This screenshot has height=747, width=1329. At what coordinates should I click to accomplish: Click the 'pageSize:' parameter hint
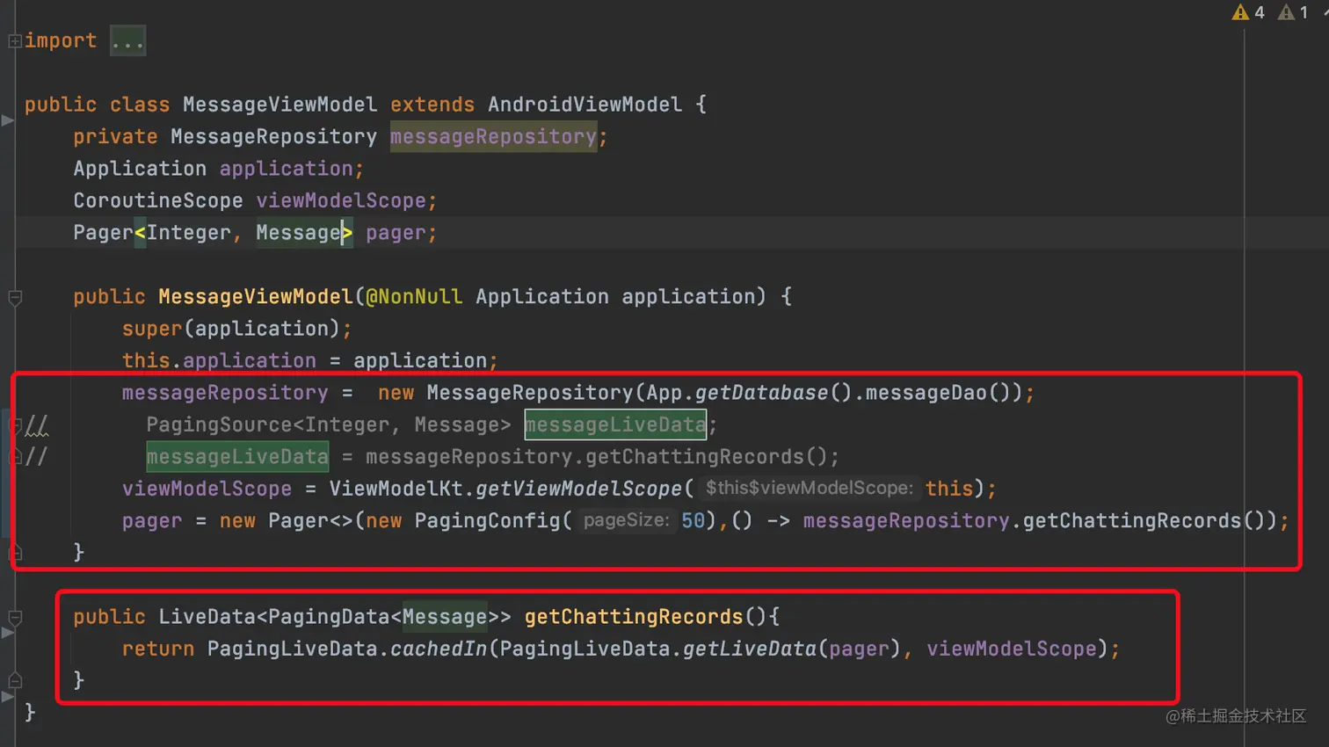[627, 521]
